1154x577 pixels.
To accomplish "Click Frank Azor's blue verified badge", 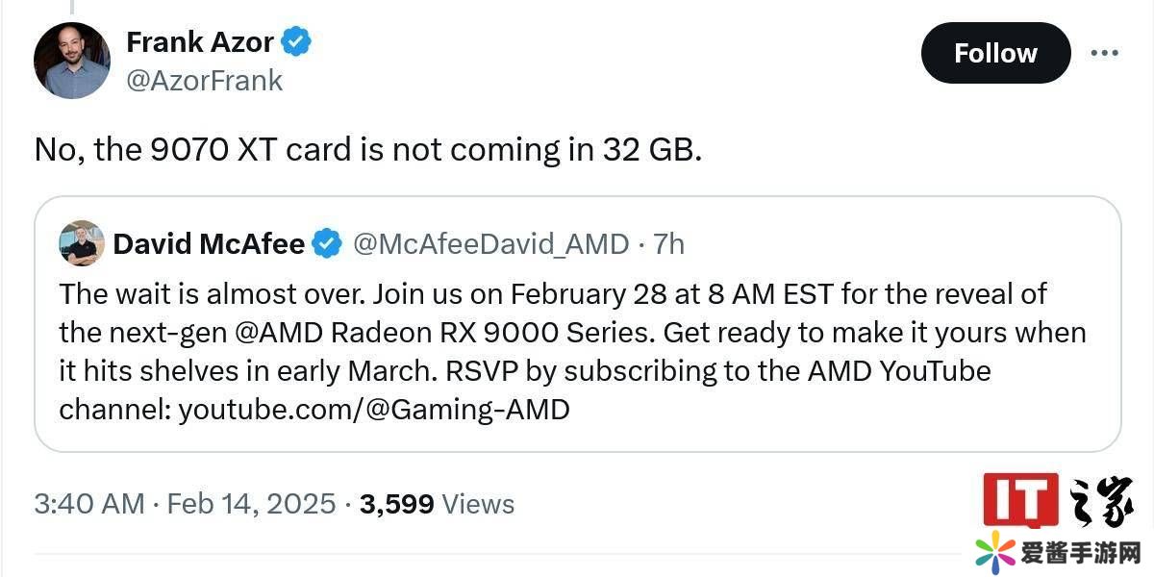I will point(295,41).
